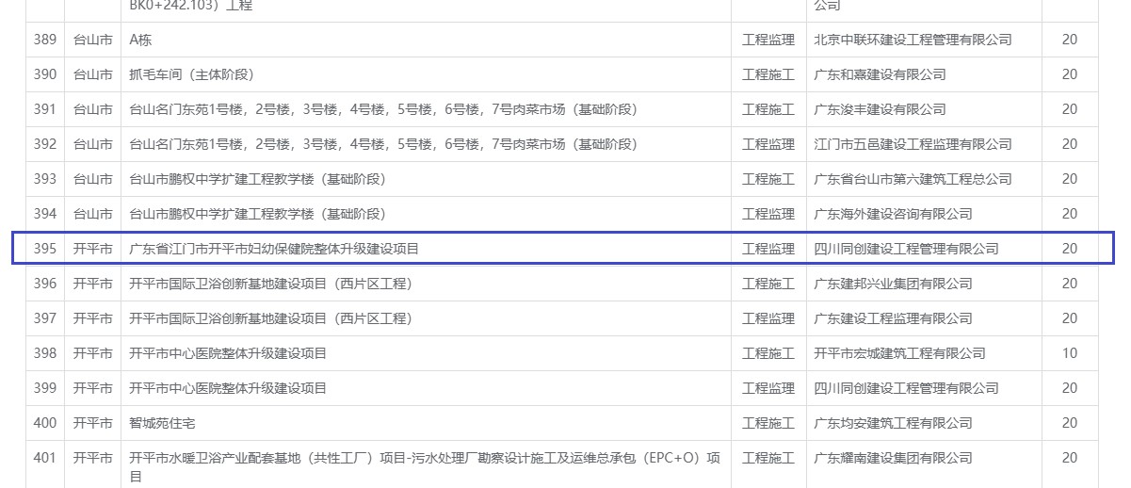The image size is (1131, 488).
Task: Click 工程施工 in row 390
Action: 768,74
